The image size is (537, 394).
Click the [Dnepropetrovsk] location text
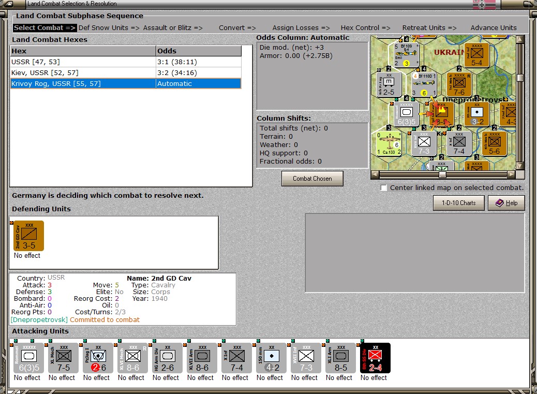(39, 320)
